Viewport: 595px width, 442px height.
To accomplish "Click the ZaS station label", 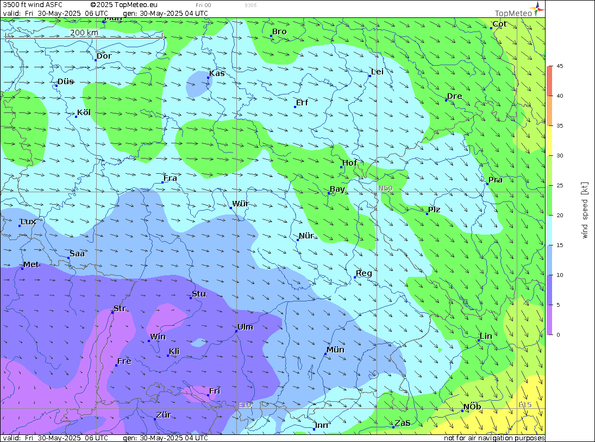I will tap(403, 423).
